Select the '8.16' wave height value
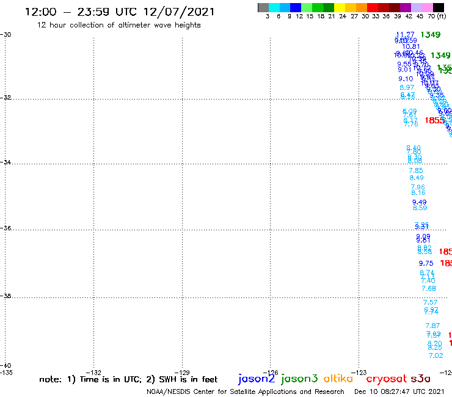Image resolution: width=452 pixels, height=397 pixels. pyautogui.click(x=418, y=192)
